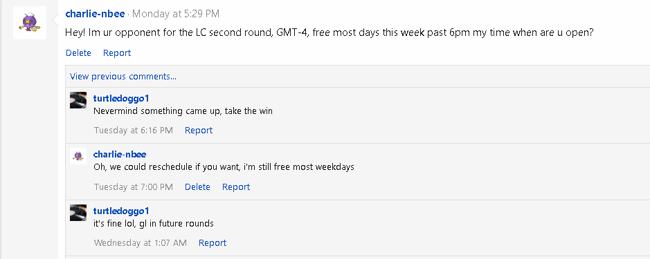Click the Wednesday at 1:07 AM timestamp
Image resolution: width=650 pixels, height=259 pixels.
pos(141,243)
